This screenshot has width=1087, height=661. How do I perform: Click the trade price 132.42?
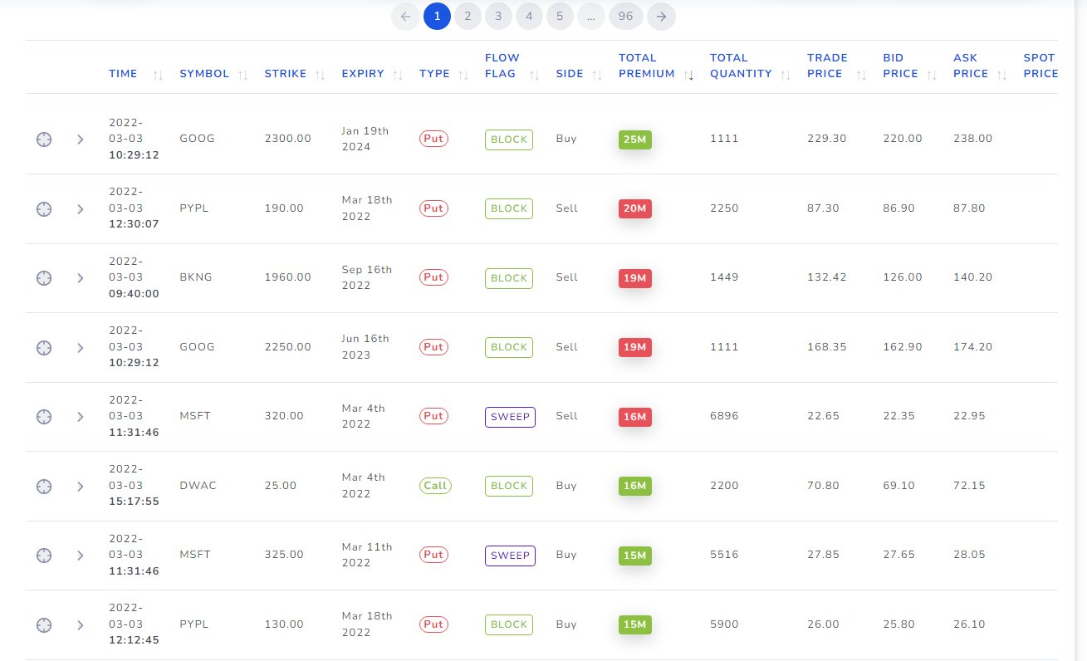[827, 277]
